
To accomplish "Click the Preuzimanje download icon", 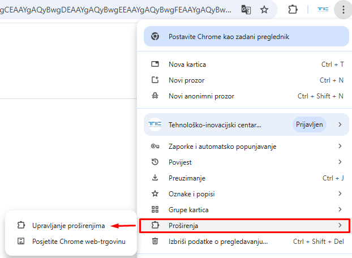I will pos(155,178).
